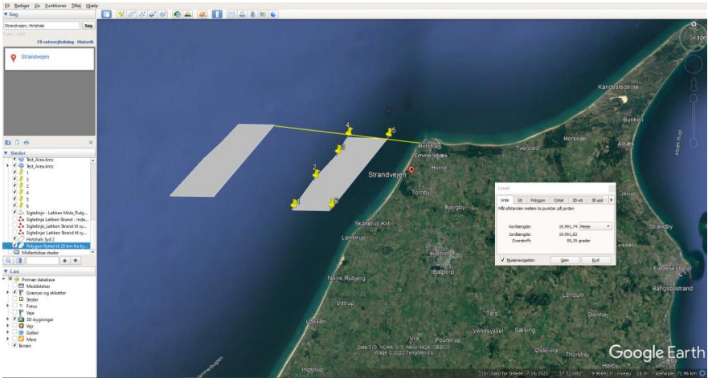Viewport: 708px width, 378px height.
Task: Click the red Strandvejen map marker
Action: click(x=411, y=170)
